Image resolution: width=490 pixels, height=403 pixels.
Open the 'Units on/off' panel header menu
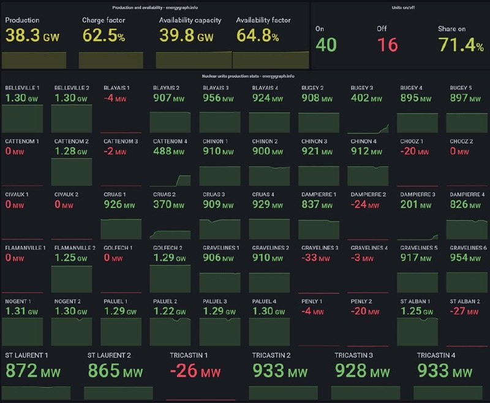pos(399,7)
